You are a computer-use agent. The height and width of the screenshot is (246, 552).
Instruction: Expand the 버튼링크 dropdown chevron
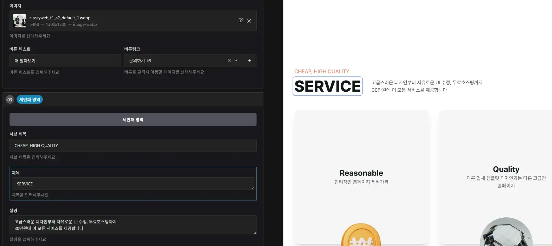(x=236, y=61)
